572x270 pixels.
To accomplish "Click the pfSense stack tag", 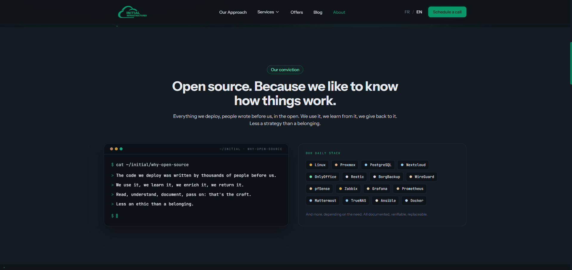I will 319,189.
